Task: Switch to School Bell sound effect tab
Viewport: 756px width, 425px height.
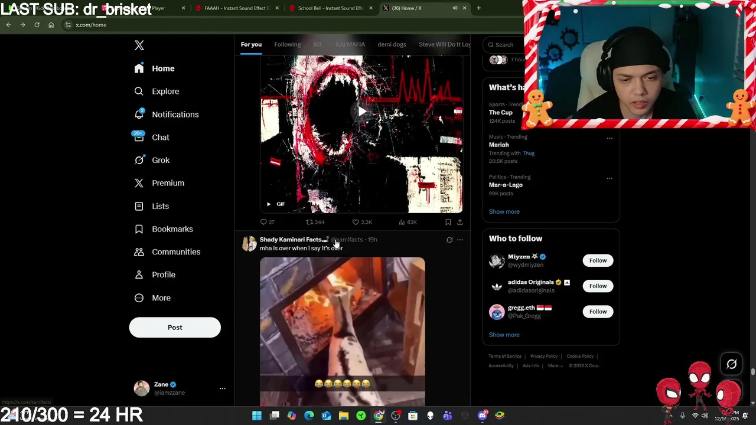Action: click(331, 8)
